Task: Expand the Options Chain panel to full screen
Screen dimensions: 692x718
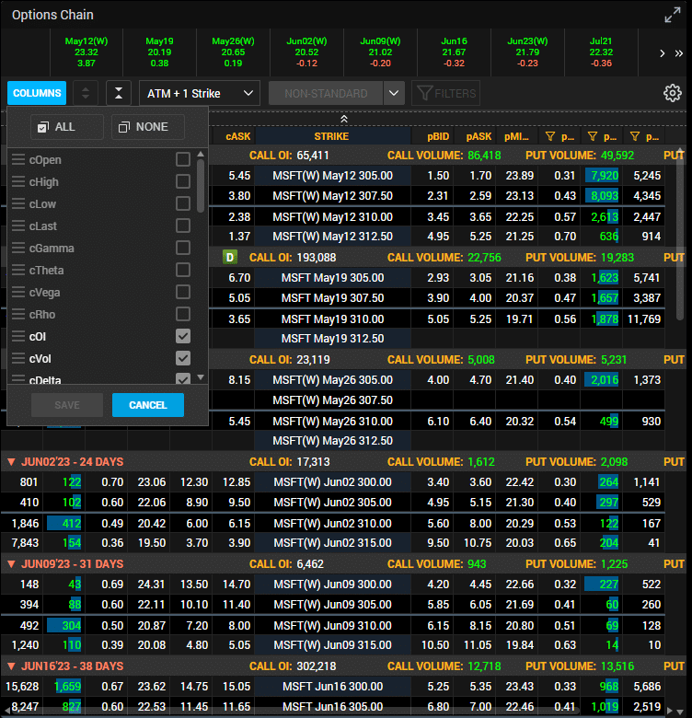Action: (x=673, y=15)
